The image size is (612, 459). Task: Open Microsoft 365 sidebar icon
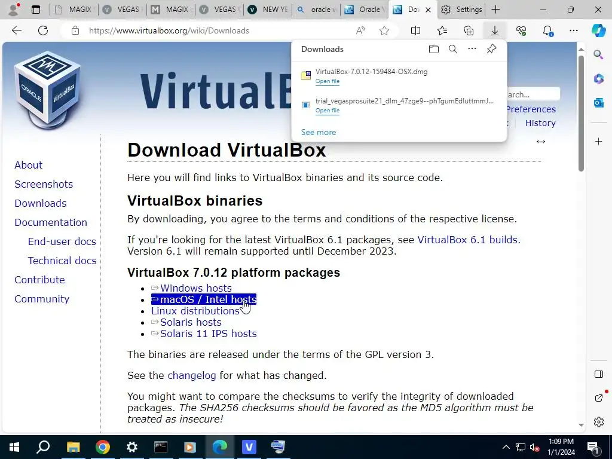pyautogui.click(x=598, y=79)
